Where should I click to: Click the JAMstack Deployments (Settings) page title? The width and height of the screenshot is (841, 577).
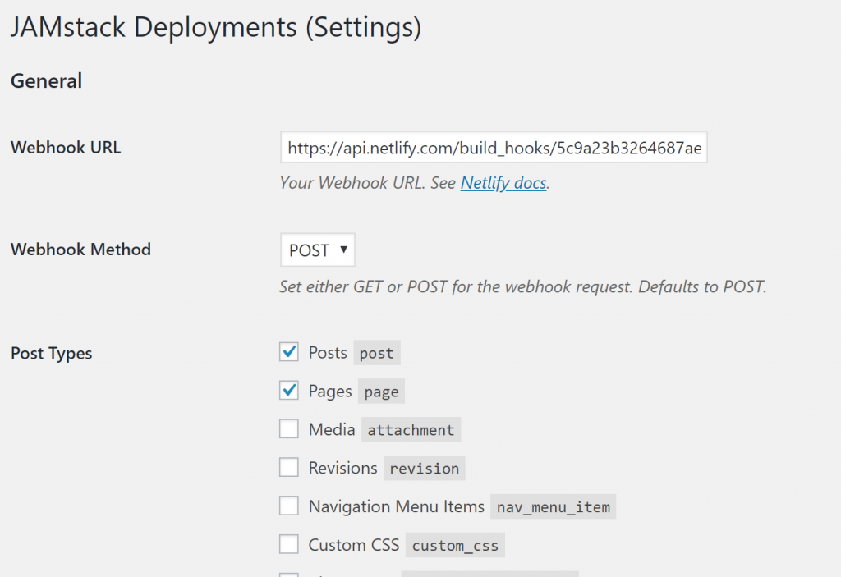coord(215,27)
